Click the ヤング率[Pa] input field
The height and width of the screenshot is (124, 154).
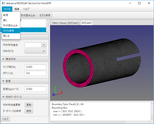(x=36, y=67)
